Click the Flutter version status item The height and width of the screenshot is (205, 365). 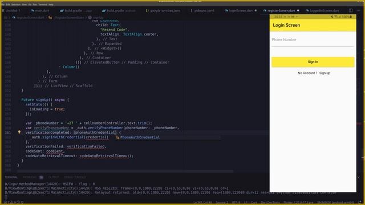click(x=298, y=203)
